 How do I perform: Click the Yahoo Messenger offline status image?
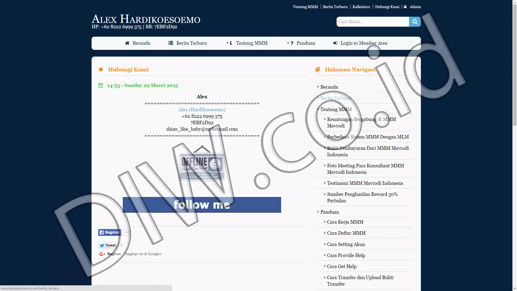click(202, 163)
